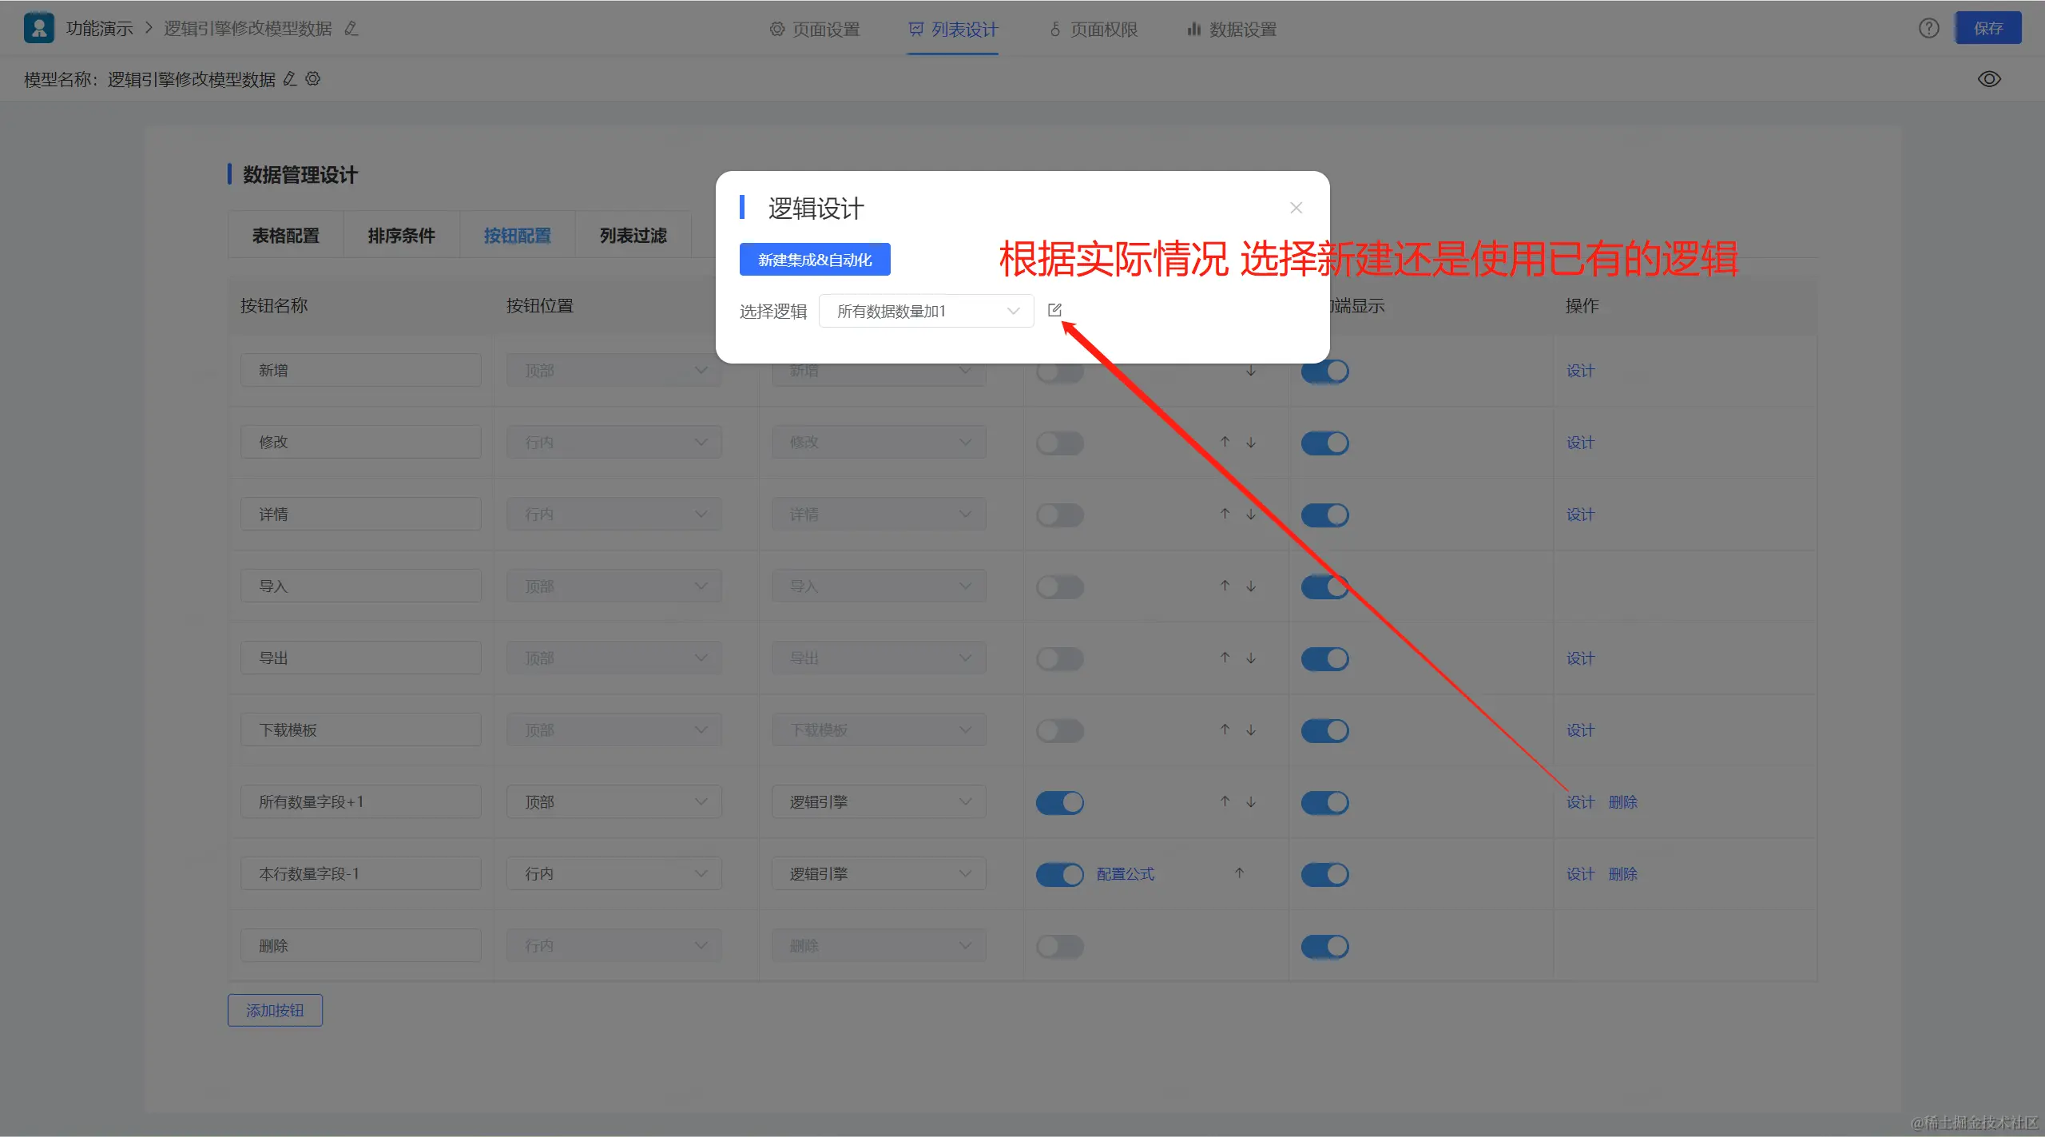Click the user avatar logo icon
Viewport: 2045px width, 1137px height.
point(38,28)
